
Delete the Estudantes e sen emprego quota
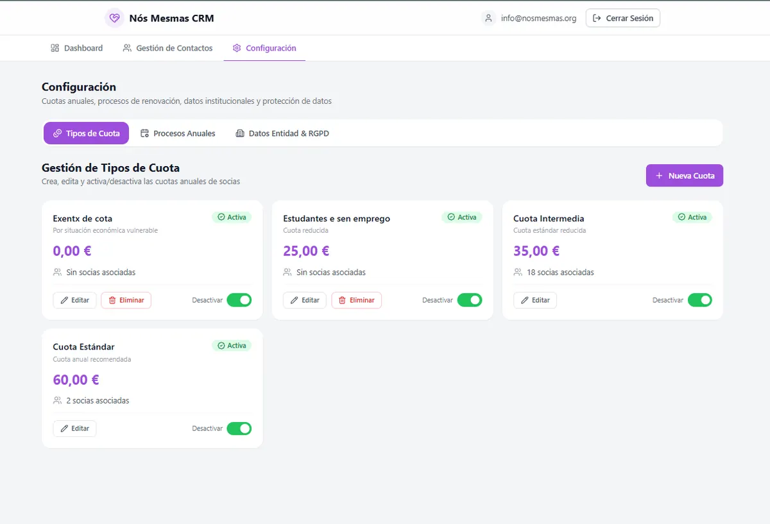point(356,300)
